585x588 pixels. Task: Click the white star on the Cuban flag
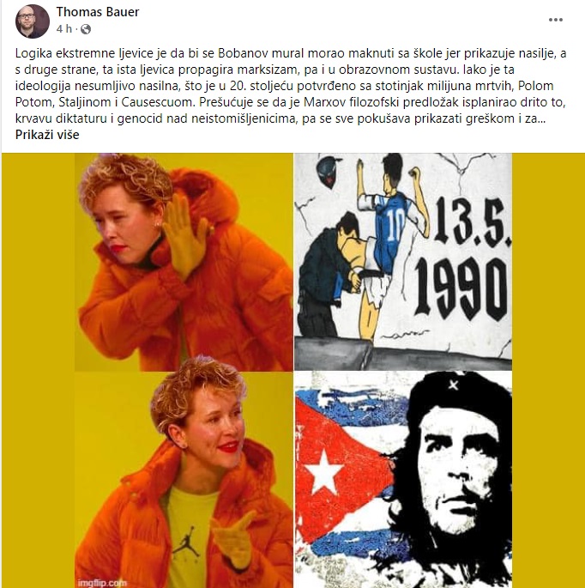coord(323,472)
